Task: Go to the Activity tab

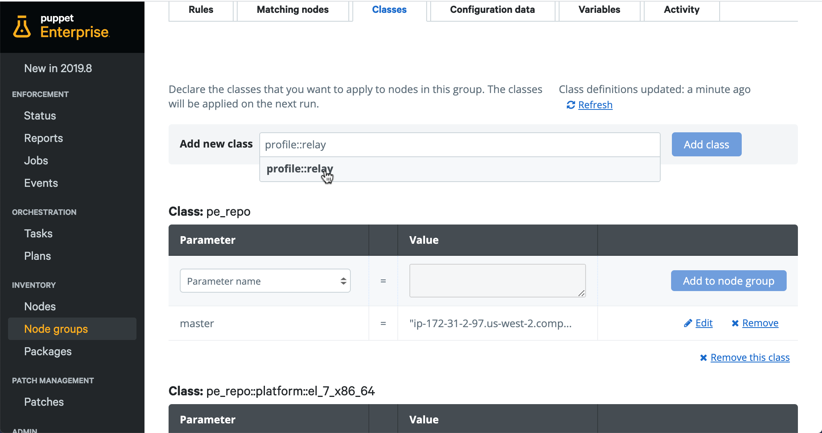Action: 682,10
